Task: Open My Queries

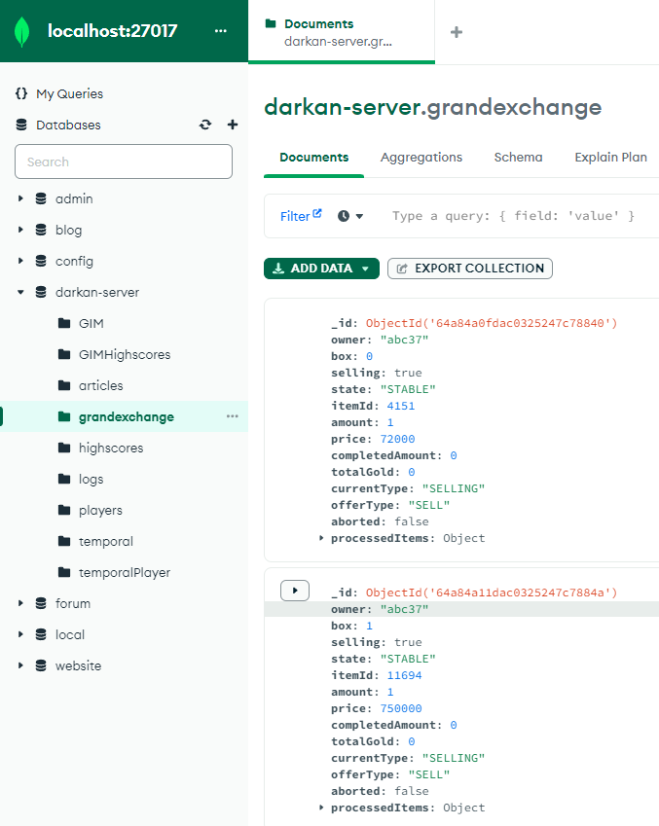Action: click(69, 93)
